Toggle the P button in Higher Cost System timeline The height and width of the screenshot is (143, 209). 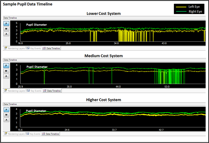point(6,110)
